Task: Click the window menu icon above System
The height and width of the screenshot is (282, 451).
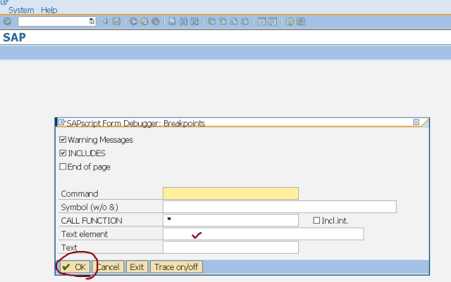Action: pos(4,2)
